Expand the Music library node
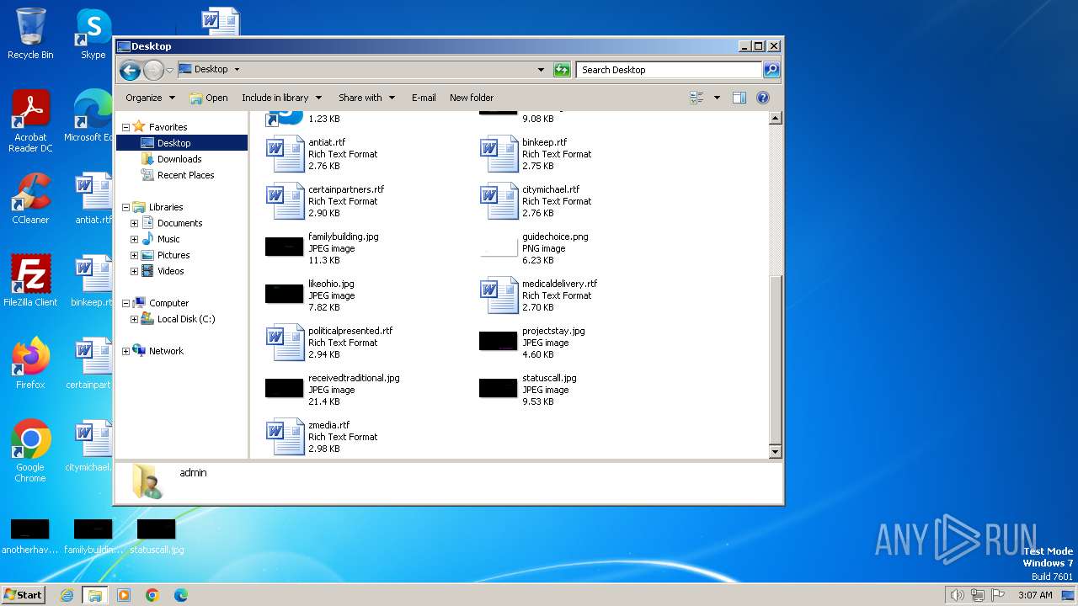The image size is (1078, 606). click(134, 239)
